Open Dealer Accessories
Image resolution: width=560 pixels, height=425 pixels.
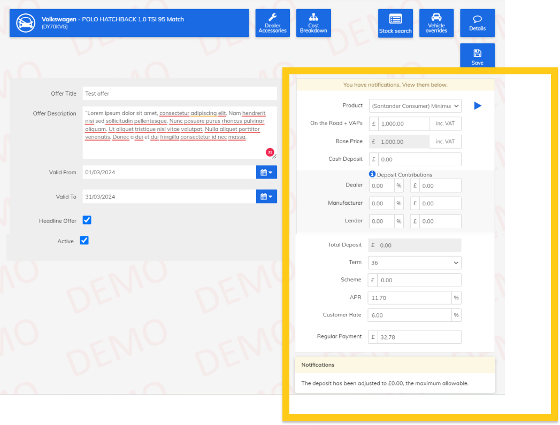coord(272,23)
